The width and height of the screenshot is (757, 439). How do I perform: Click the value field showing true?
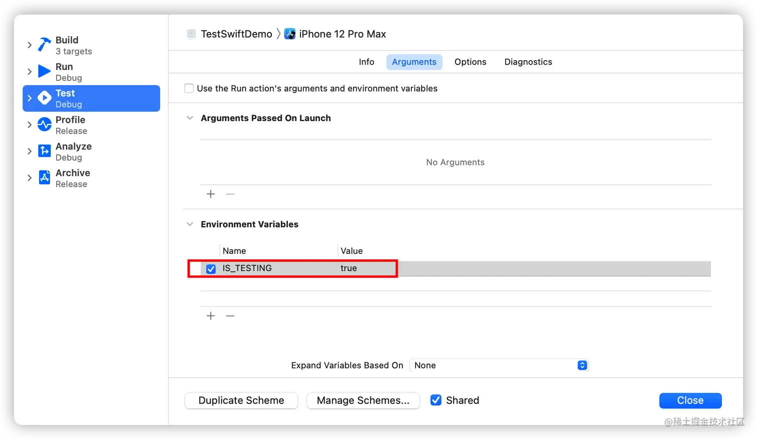click(349, 268)
